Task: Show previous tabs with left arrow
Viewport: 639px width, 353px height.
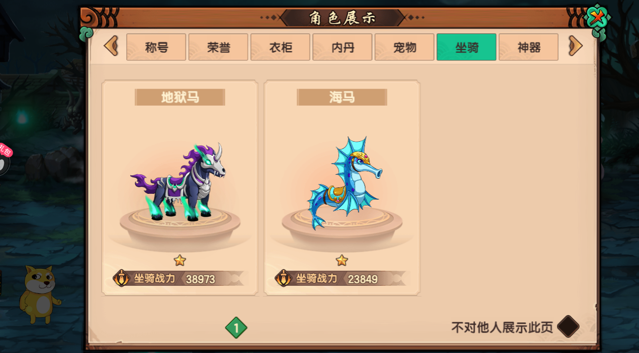Action: [112, 46]
